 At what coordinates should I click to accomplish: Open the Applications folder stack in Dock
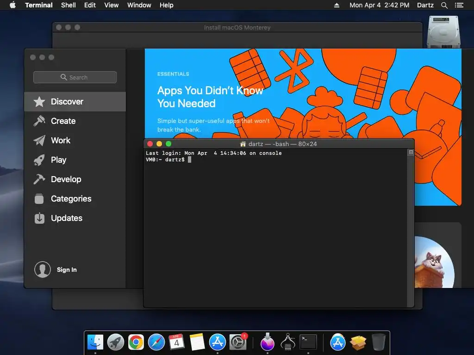(x=337, y=342)
